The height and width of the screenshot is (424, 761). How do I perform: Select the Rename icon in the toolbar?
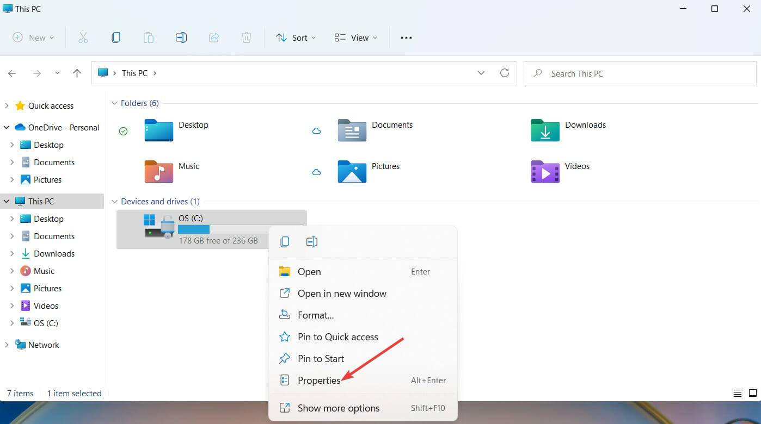tap(181, 37)
